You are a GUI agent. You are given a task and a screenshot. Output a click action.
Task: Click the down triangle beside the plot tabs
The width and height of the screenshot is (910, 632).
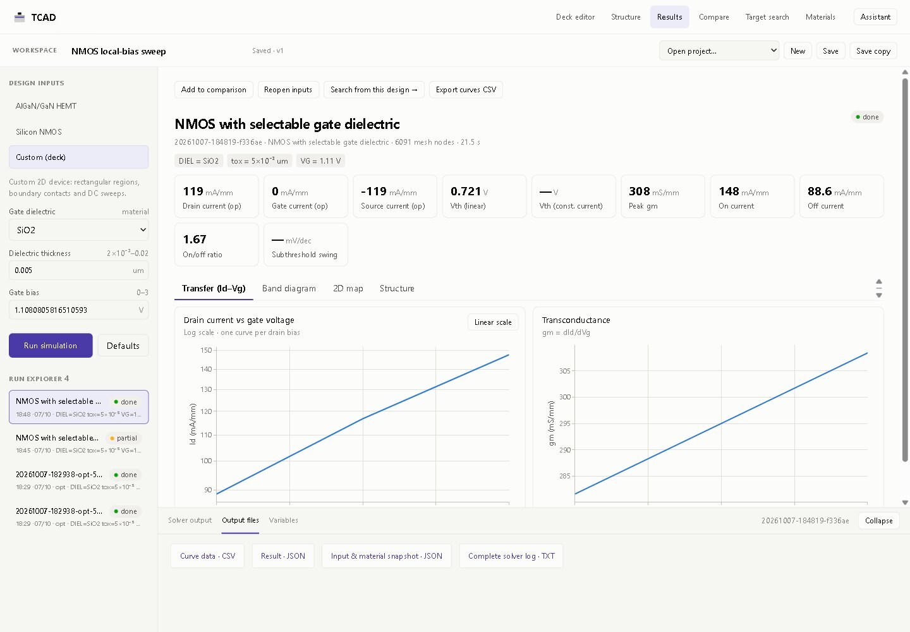click(878, 295)
